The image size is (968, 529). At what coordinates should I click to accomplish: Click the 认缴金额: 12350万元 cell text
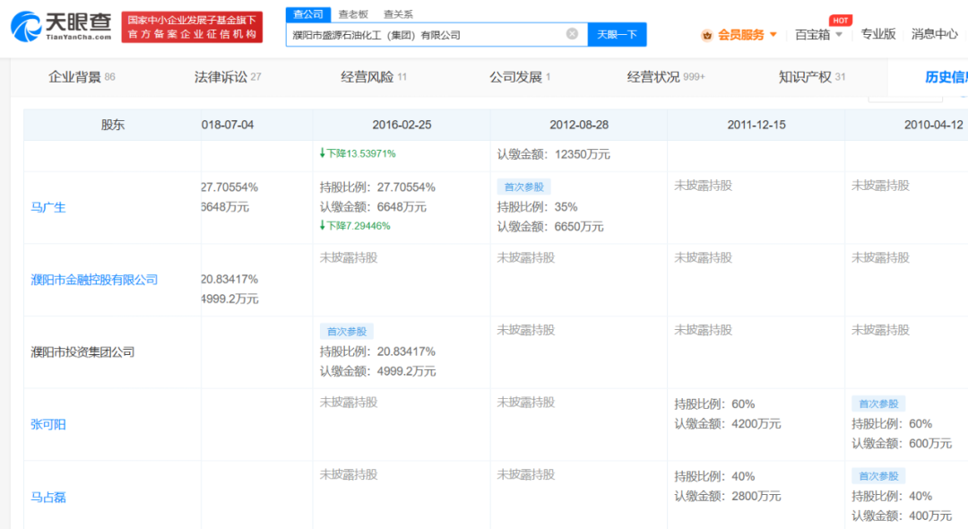coord(553,154)
